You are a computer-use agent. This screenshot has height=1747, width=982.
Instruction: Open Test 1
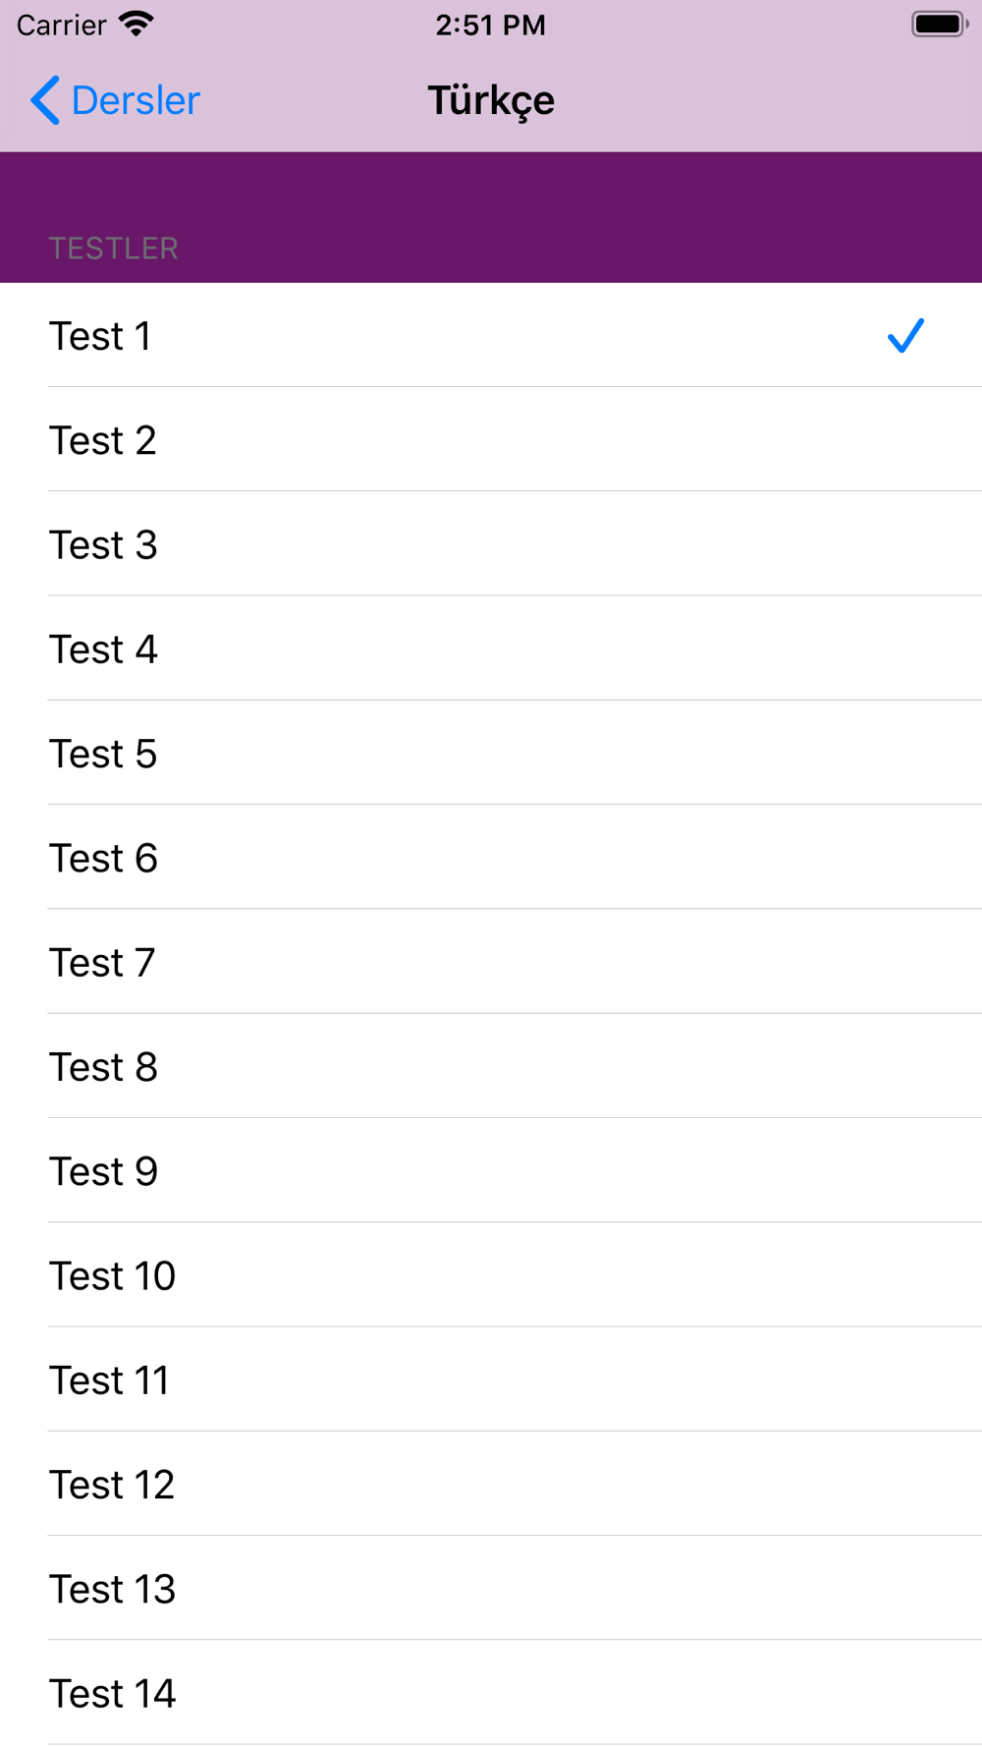(491, 335)
